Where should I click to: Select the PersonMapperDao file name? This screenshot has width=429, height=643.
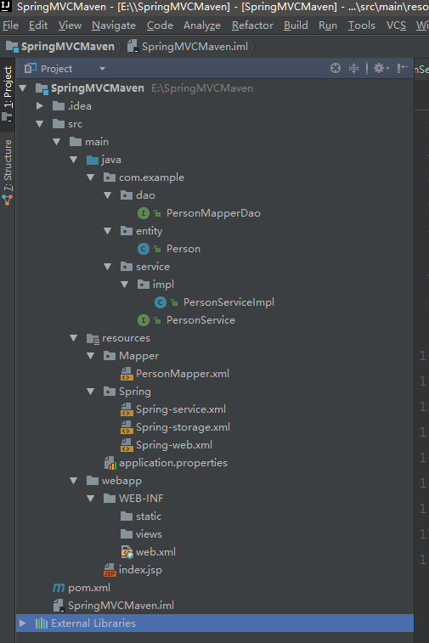(213, 213)
